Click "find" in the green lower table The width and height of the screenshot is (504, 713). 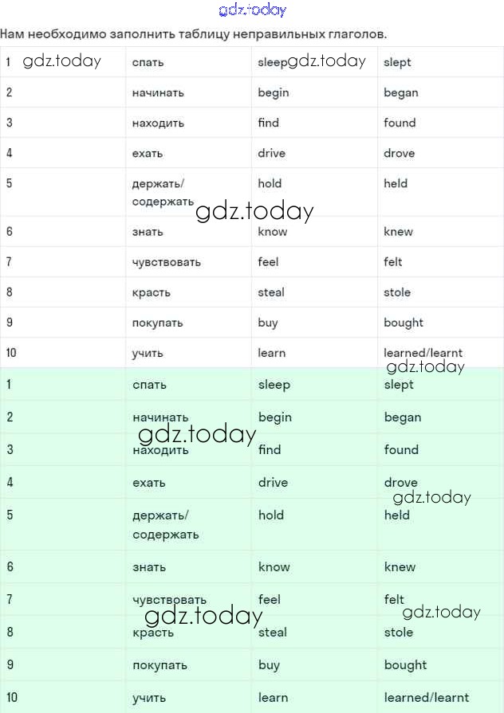270,450
